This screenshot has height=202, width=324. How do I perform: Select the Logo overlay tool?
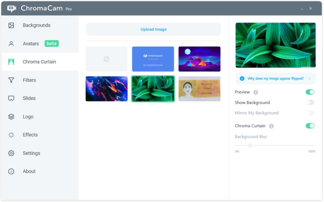[x=28, y=117]
